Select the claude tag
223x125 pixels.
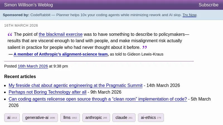click(124, 117)
